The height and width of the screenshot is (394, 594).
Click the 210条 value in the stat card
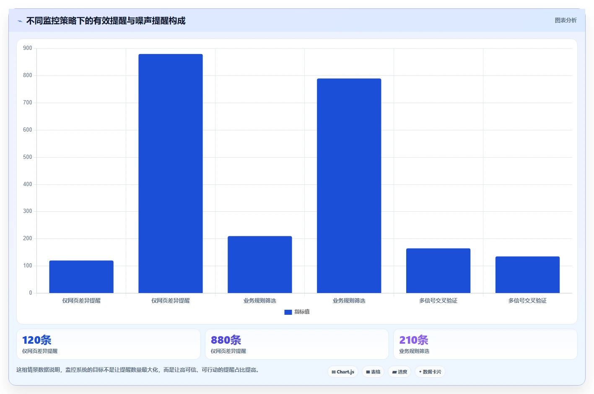(414, 340)
